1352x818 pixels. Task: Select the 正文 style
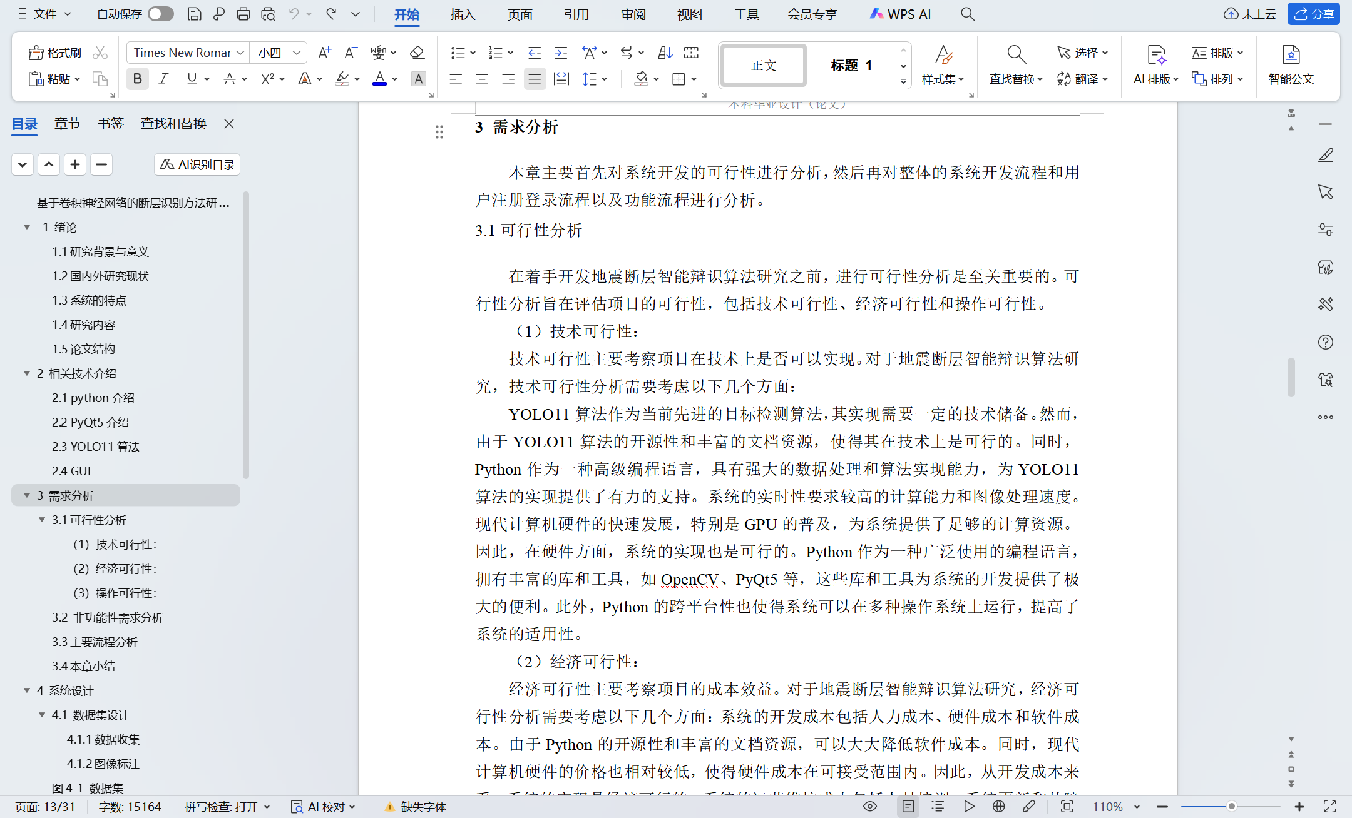tap(764, 65)
